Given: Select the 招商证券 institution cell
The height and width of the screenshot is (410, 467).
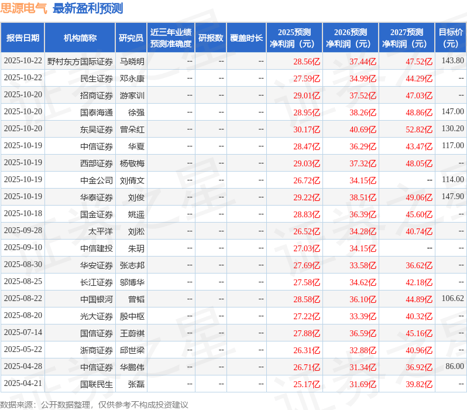Looking at the screenshot, I should (80, 95).
